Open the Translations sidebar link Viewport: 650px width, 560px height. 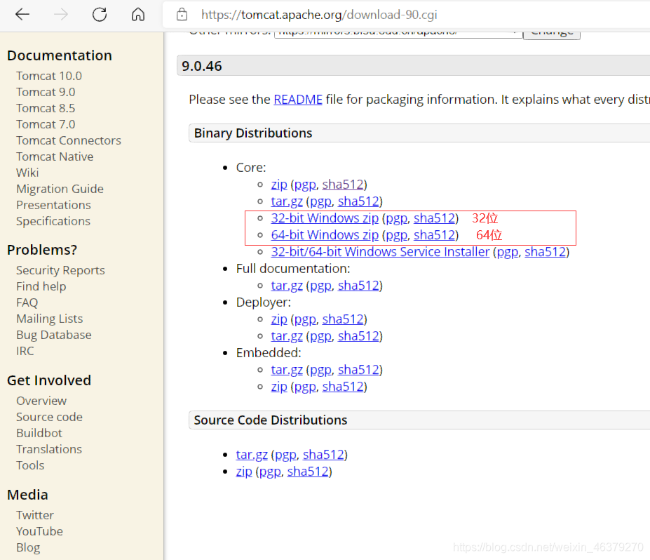[x=49, y=450]
